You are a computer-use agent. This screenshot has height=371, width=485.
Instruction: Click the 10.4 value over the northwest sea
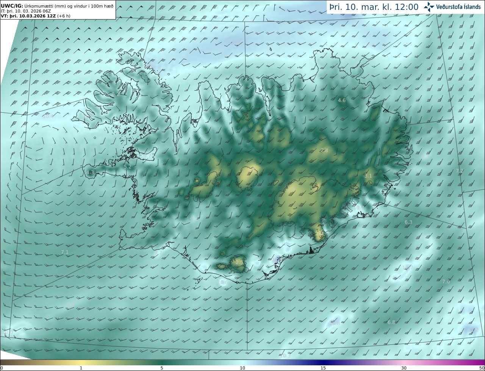click(48, 116)
